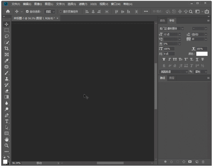The image size is (213, 168).
Task: Select the History Brush tool
Action: pyautogui.click(x=6, y=85)
